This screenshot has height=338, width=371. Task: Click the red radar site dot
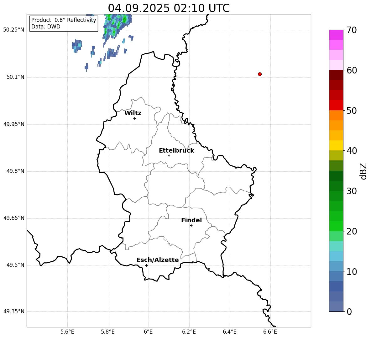click(x=259, y=74)
